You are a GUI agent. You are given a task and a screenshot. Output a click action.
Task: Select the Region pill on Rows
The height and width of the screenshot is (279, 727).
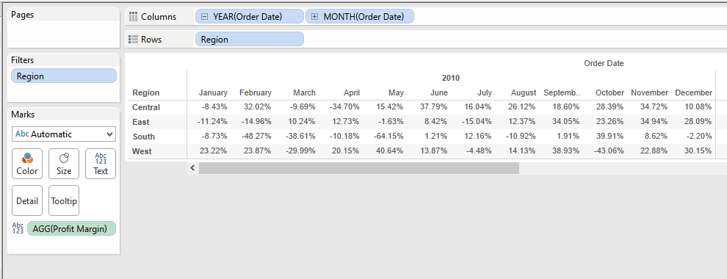tap(250, 40)
